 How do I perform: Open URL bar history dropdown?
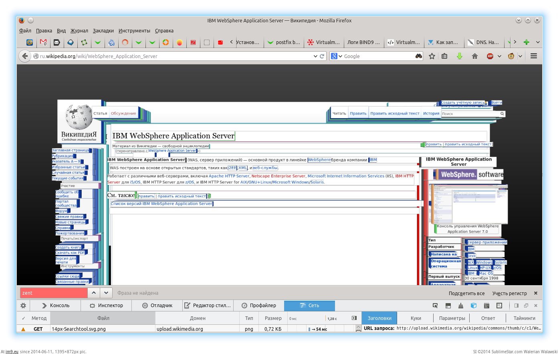[315, 56]
